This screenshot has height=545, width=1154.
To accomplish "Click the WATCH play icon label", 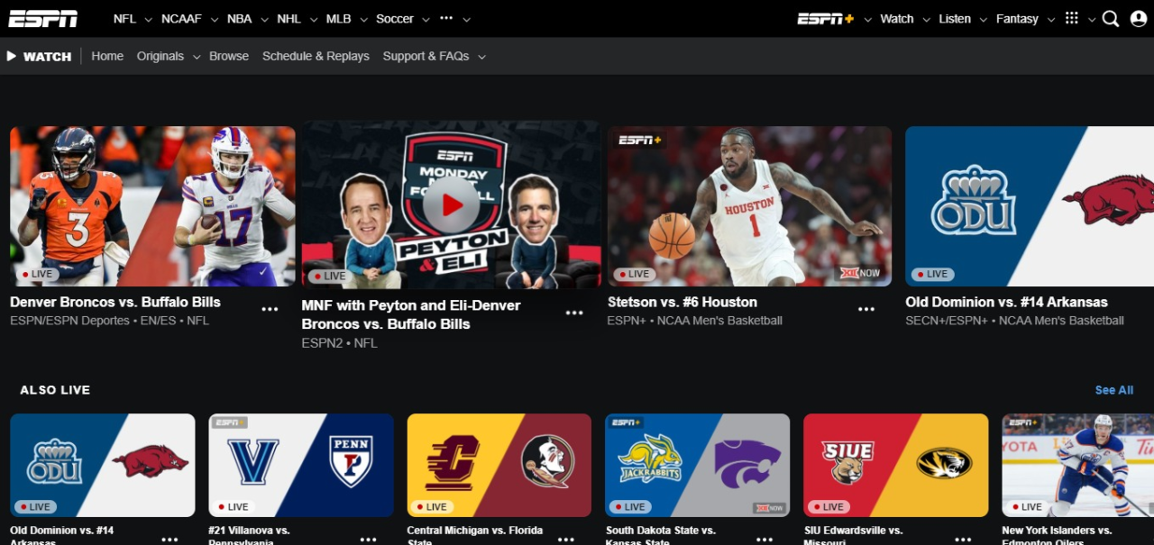I will [x=39, y=56].
